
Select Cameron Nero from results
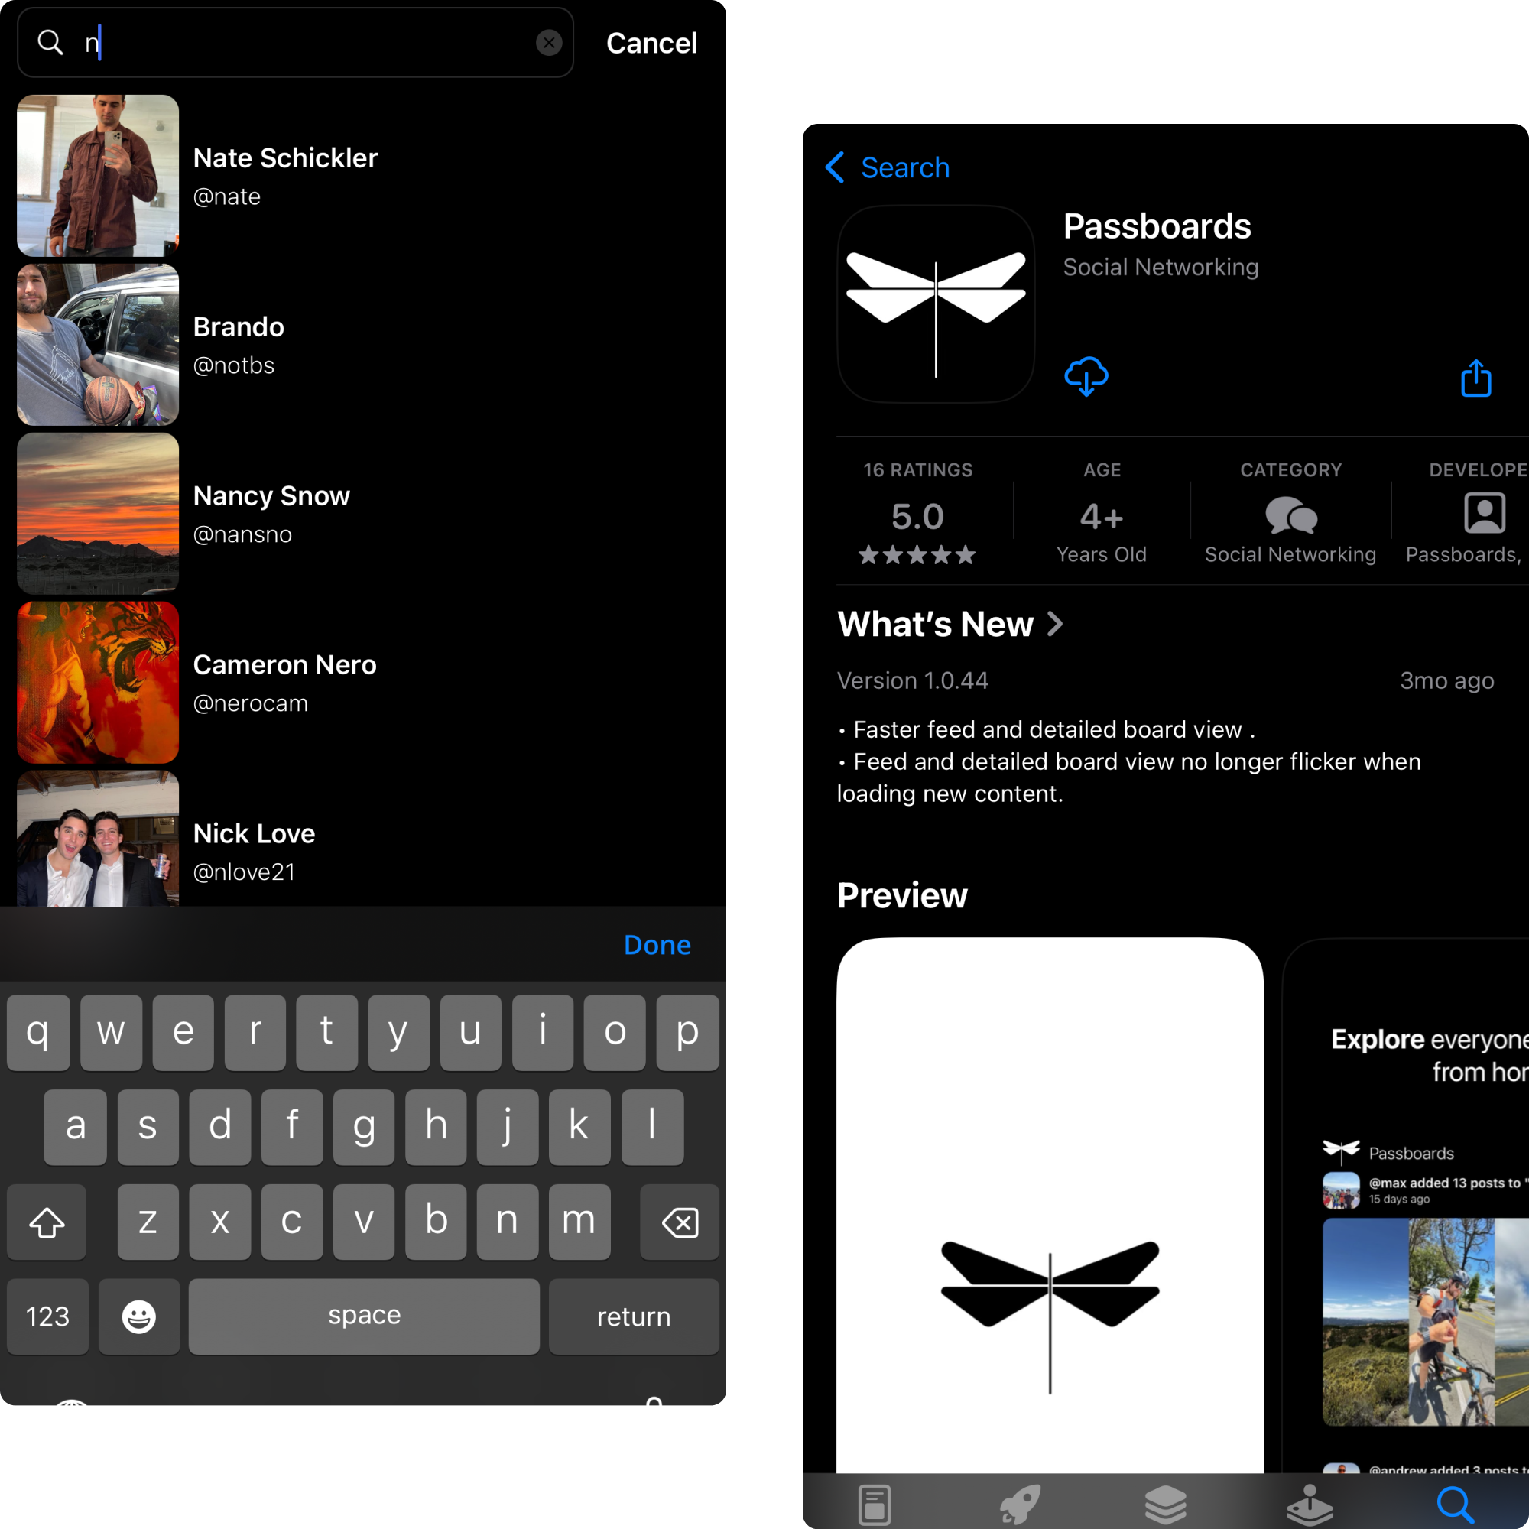363,682
